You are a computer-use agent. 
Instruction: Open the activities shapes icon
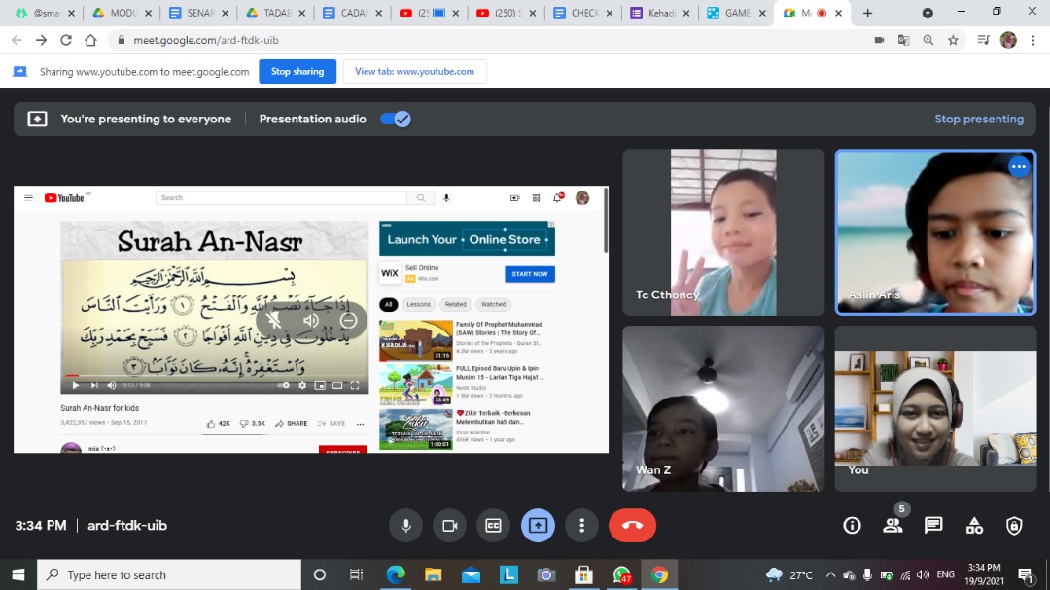[x=974, y=526]
